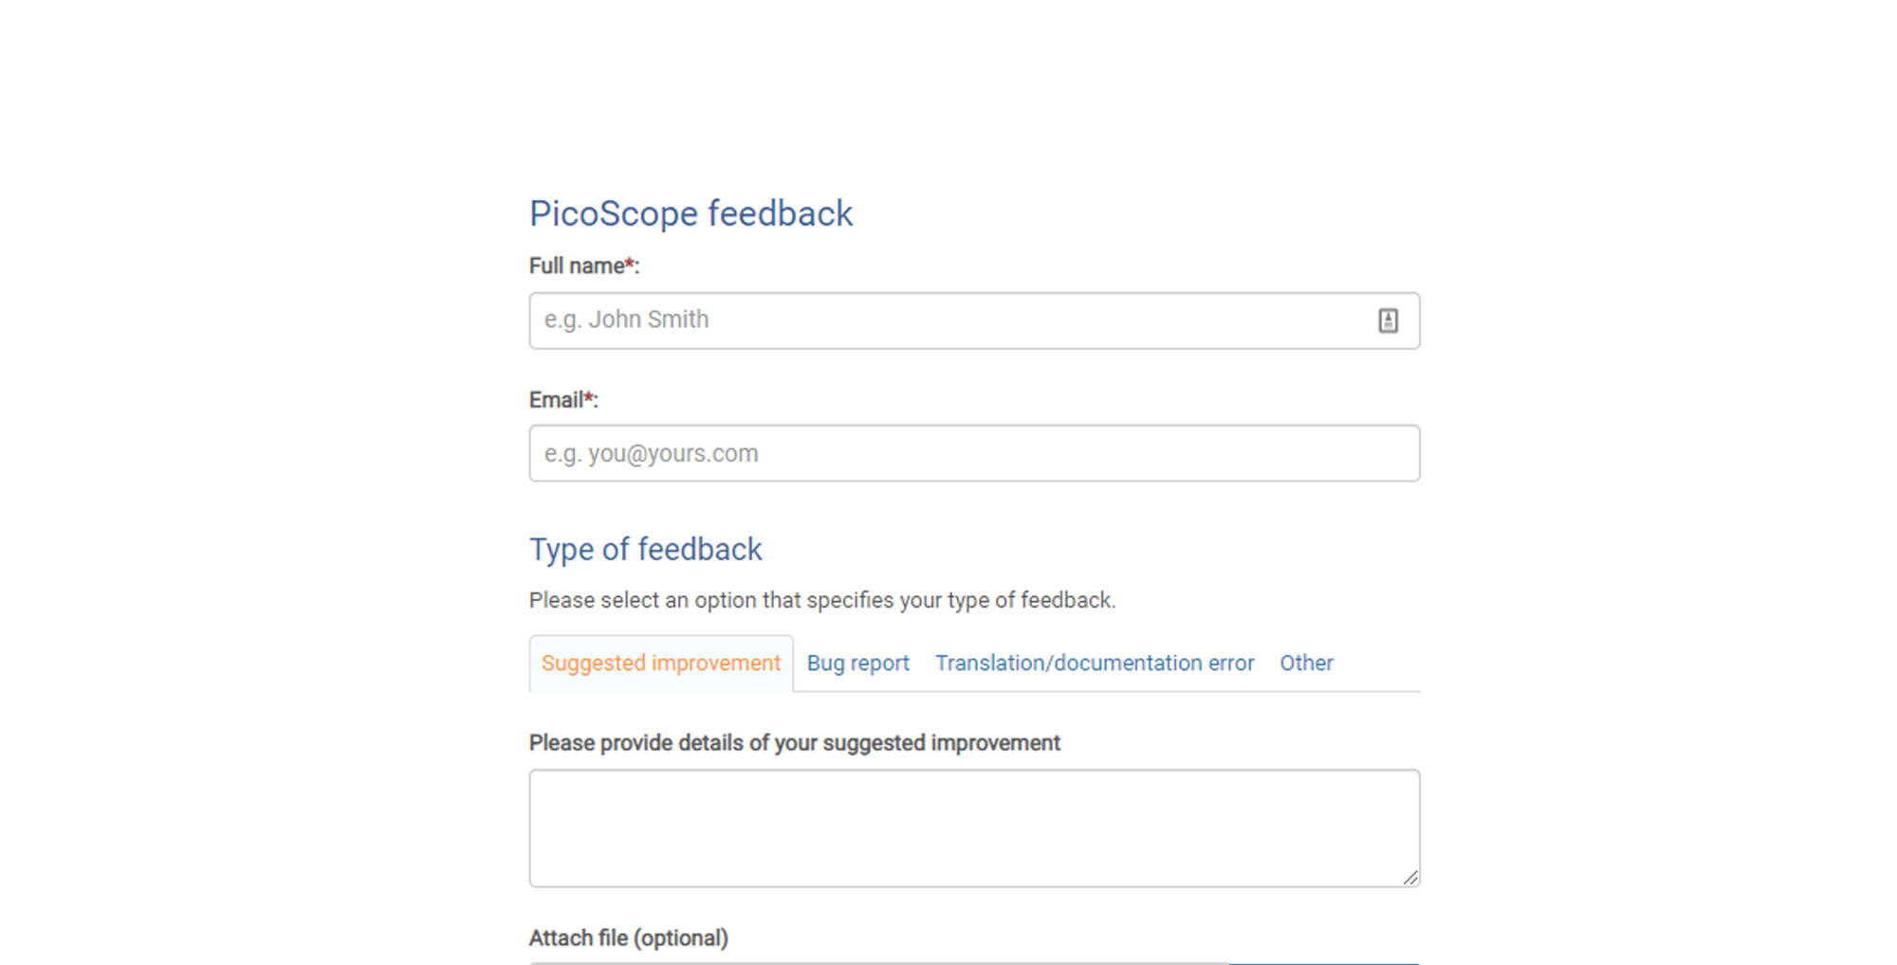Click the red asterisk beside Full name
1897x965 pixels.
[629, 264]
